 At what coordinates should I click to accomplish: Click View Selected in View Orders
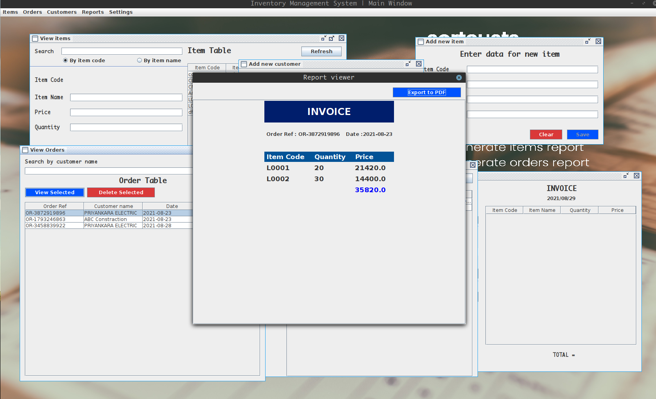(x=54, y=192)
